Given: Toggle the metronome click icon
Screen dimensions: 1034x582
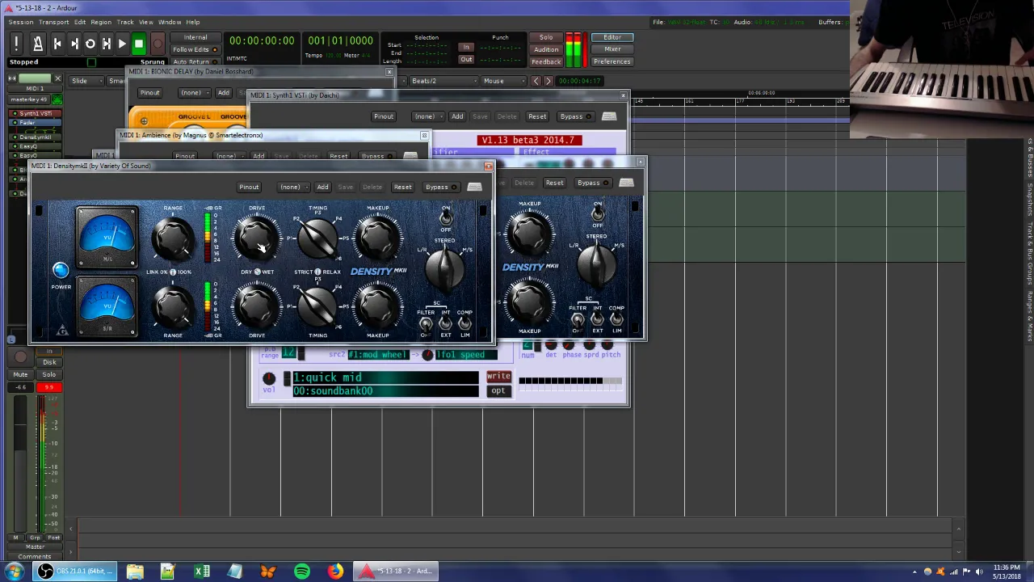Looking at the screenshot, I should coord(37,44).
